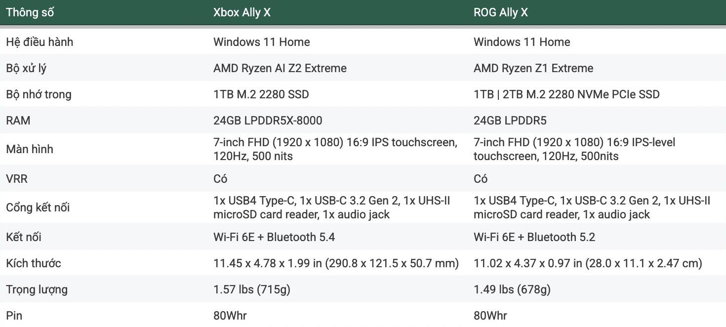
Task: Click the Pin row label
Action: 14,316
